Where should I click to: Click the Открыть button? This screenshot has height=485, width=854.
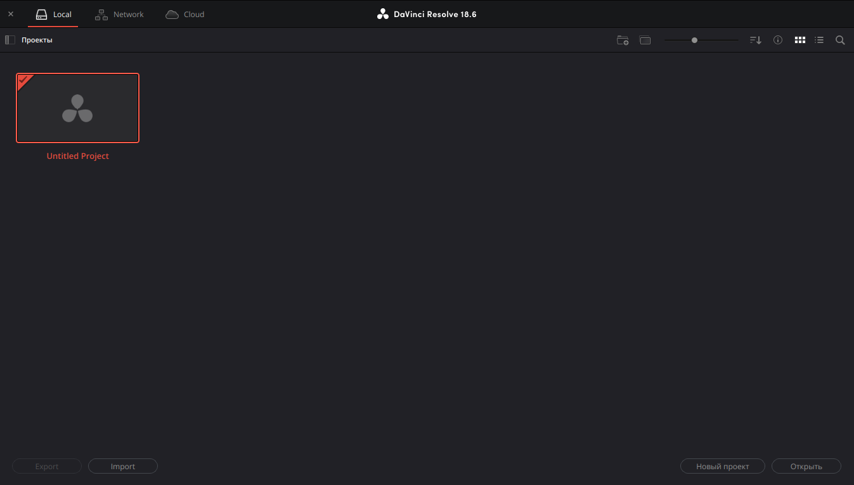pos(806,466)
